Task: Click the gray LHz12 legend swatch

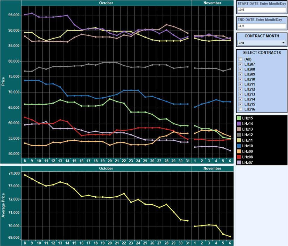Action: [x=239, y=135]
